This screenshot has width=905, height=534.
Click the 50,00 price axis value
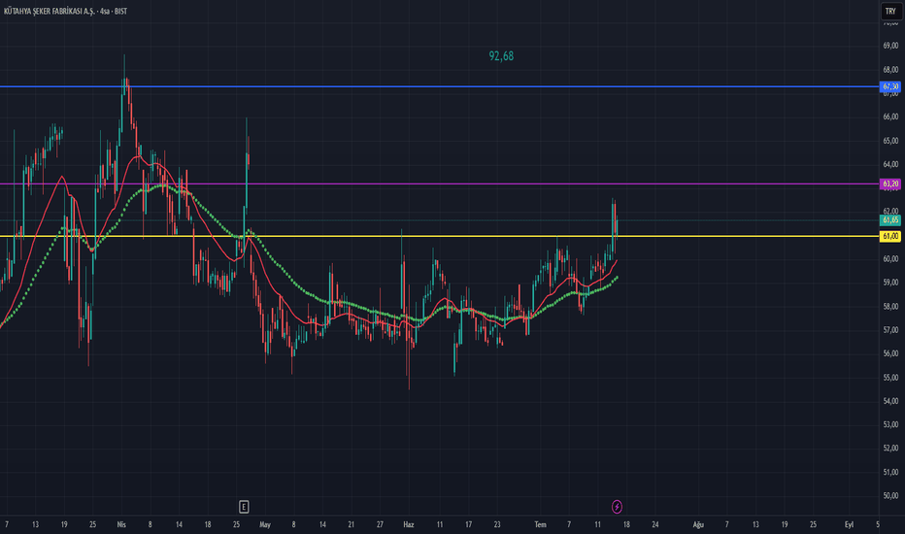pos(890,495)
